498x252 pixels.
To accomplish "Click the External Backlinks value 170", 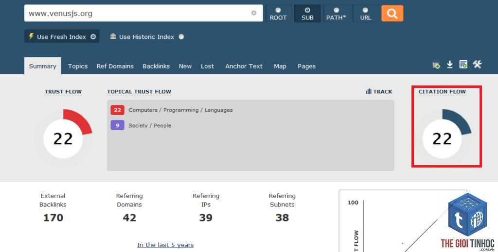I will point(53,218).
